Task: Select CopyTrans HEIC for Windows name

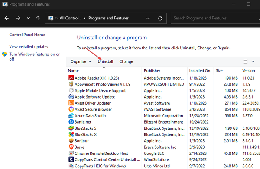Action: (100, 166)
